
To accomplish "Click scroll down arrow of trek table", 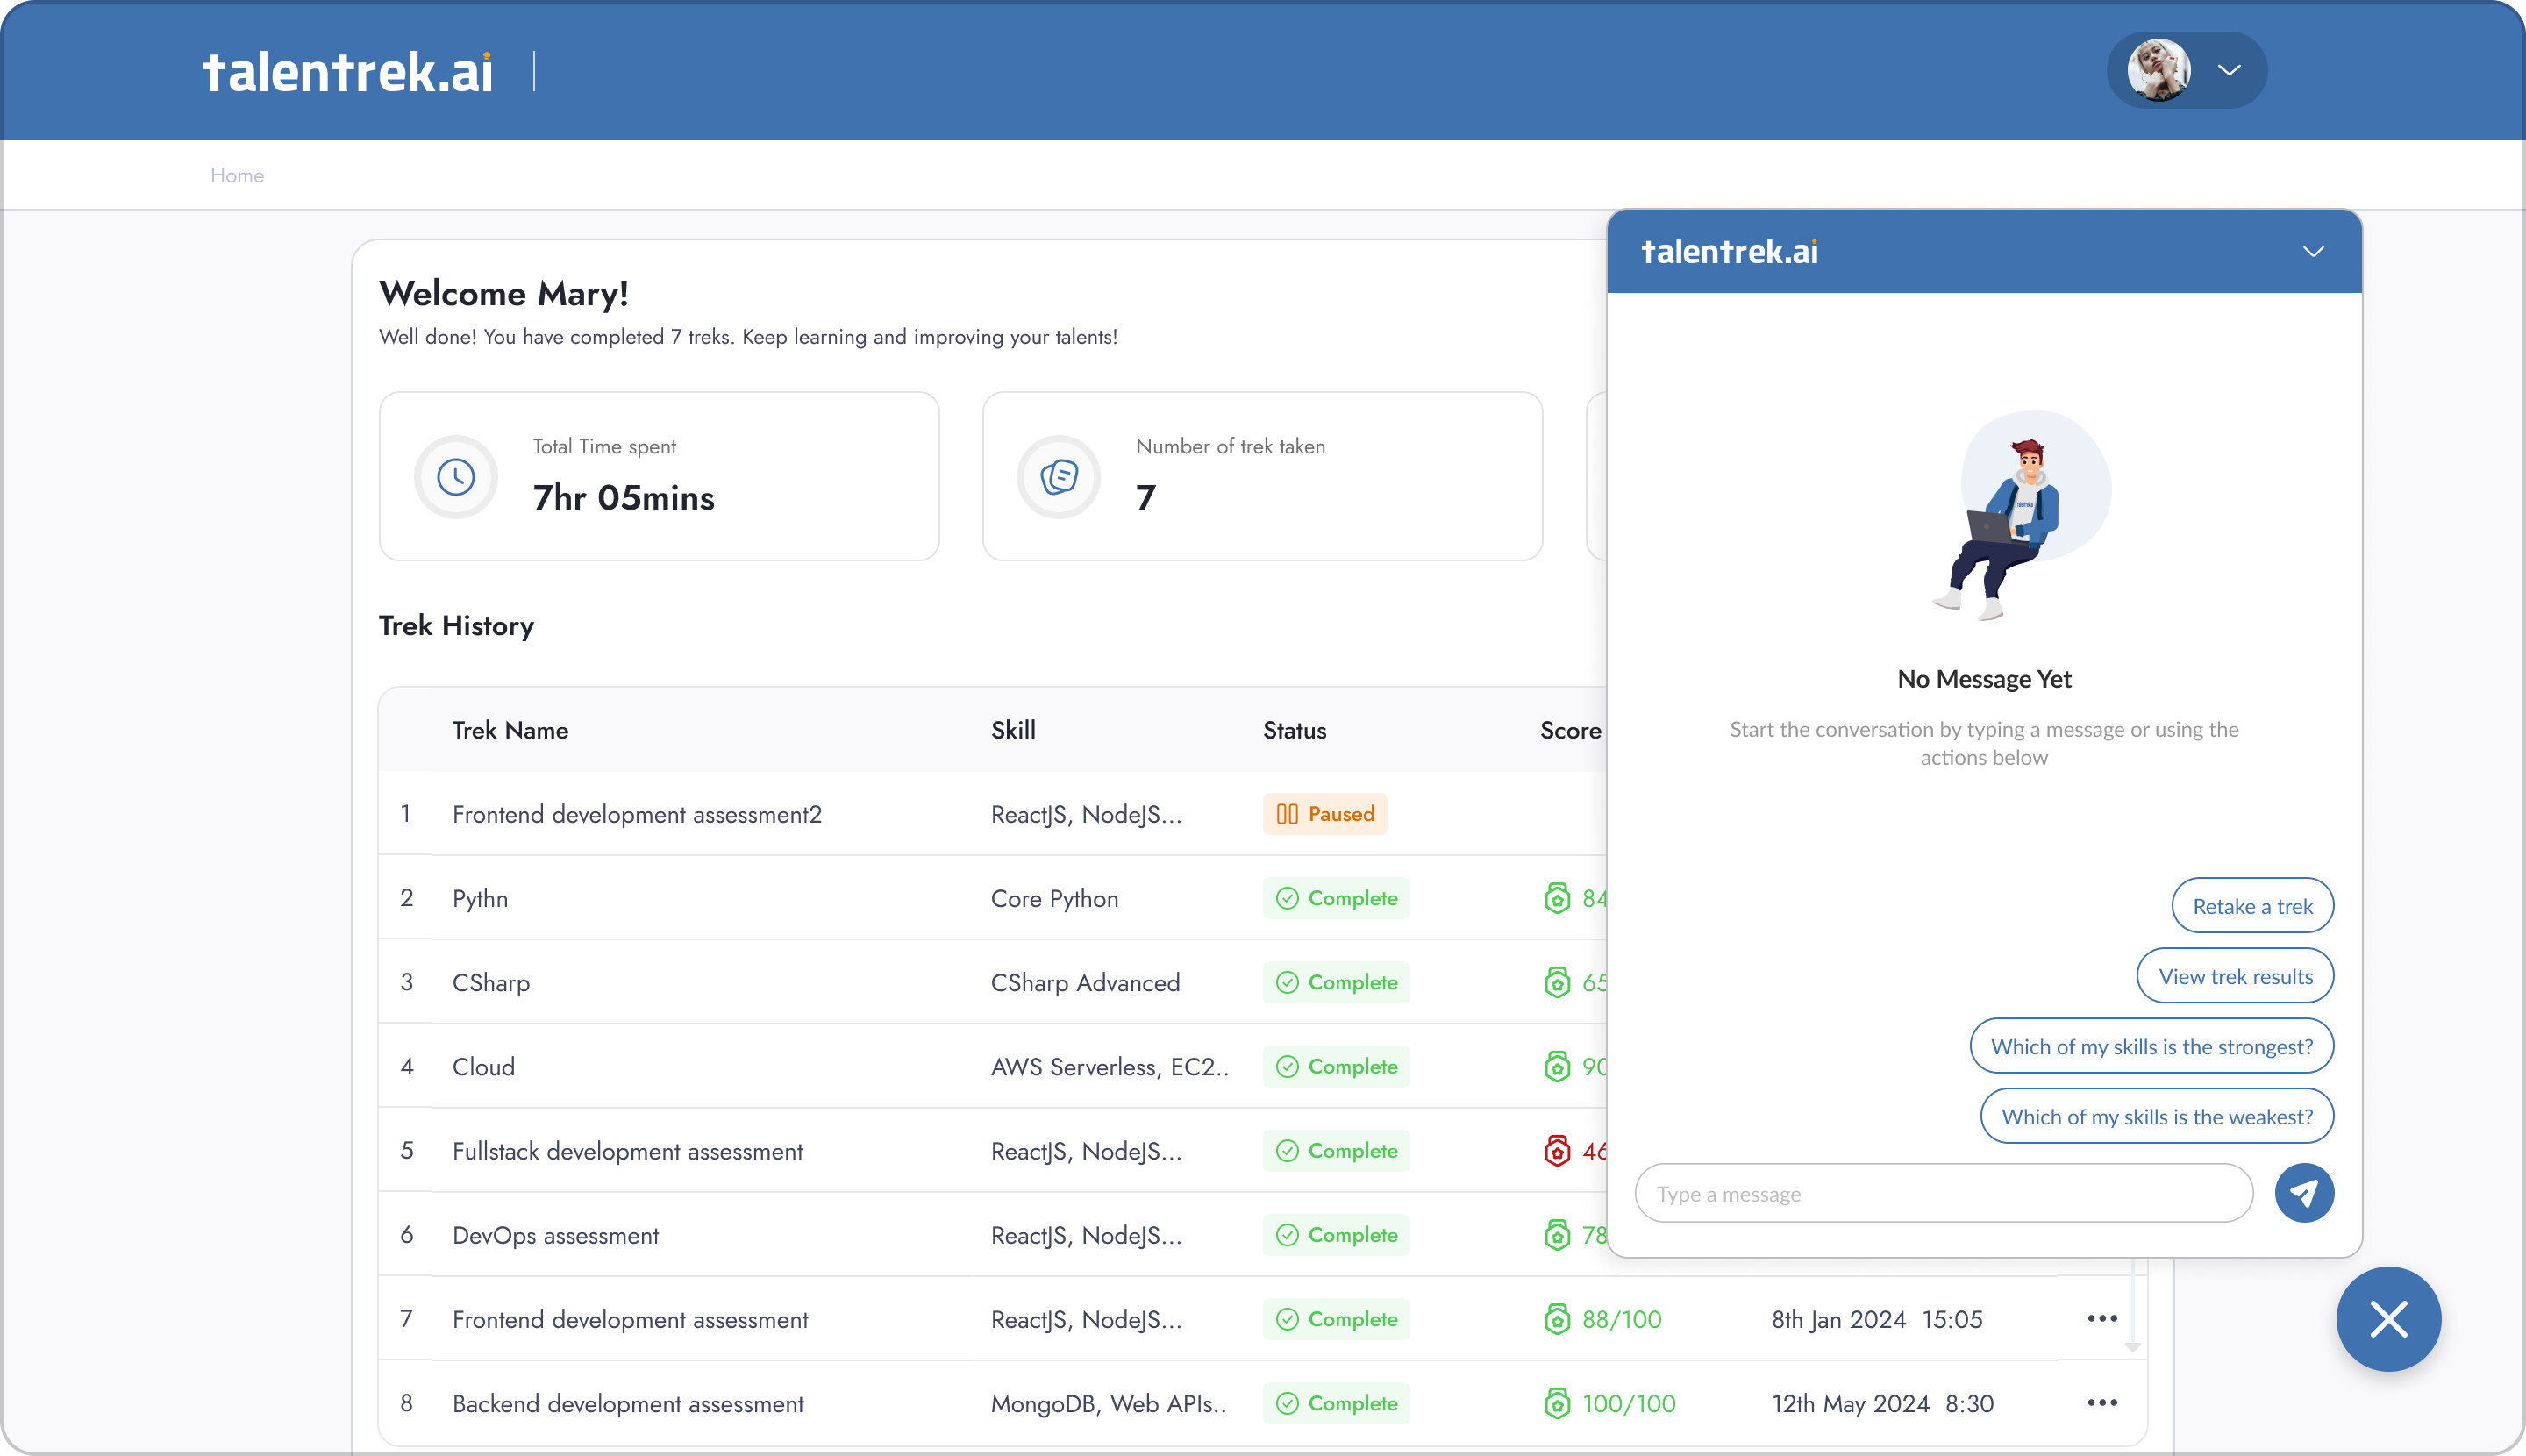I will 2133,1346.
